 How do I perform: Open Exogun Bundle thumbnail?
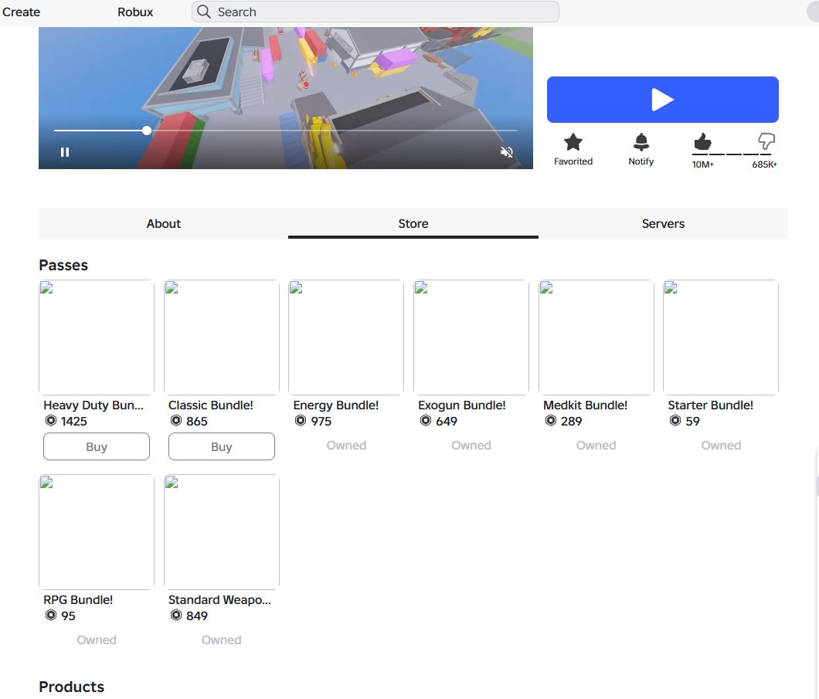tap(471, 338)
